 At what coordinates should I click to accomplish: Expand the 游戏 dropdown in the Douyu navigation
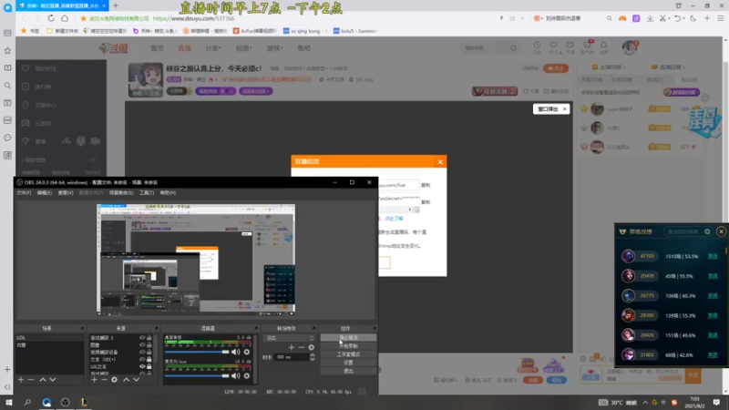tap(274, 48)
